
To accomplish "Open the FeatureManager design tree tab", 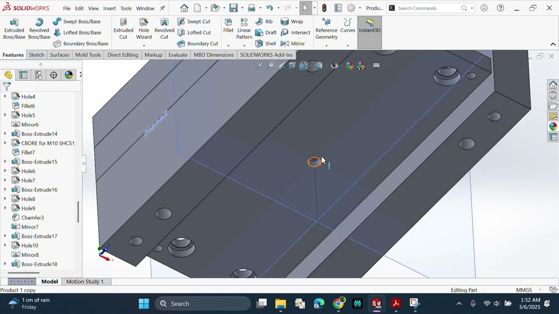I will coord(8,75).
